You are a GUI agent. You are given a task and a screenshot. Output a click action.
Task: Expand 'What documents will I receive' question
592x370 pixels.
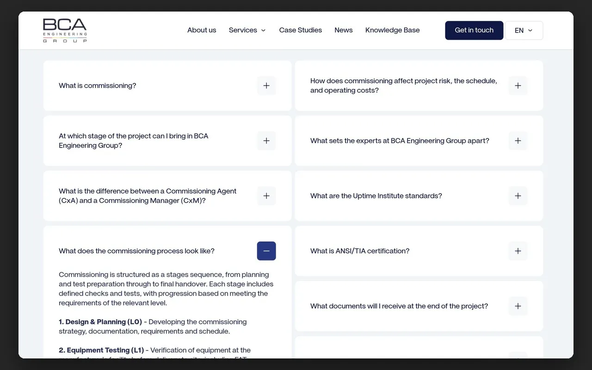(518, 306)
